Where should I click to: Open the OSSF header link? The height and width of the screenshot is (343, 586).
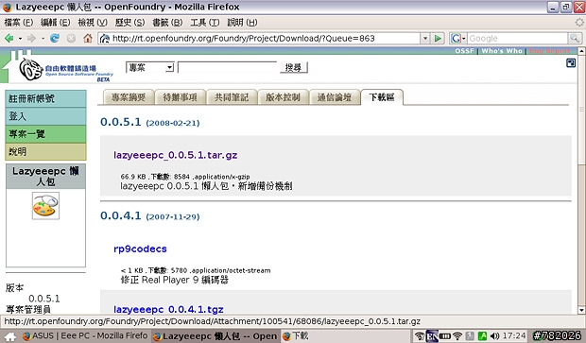point(464,51)
